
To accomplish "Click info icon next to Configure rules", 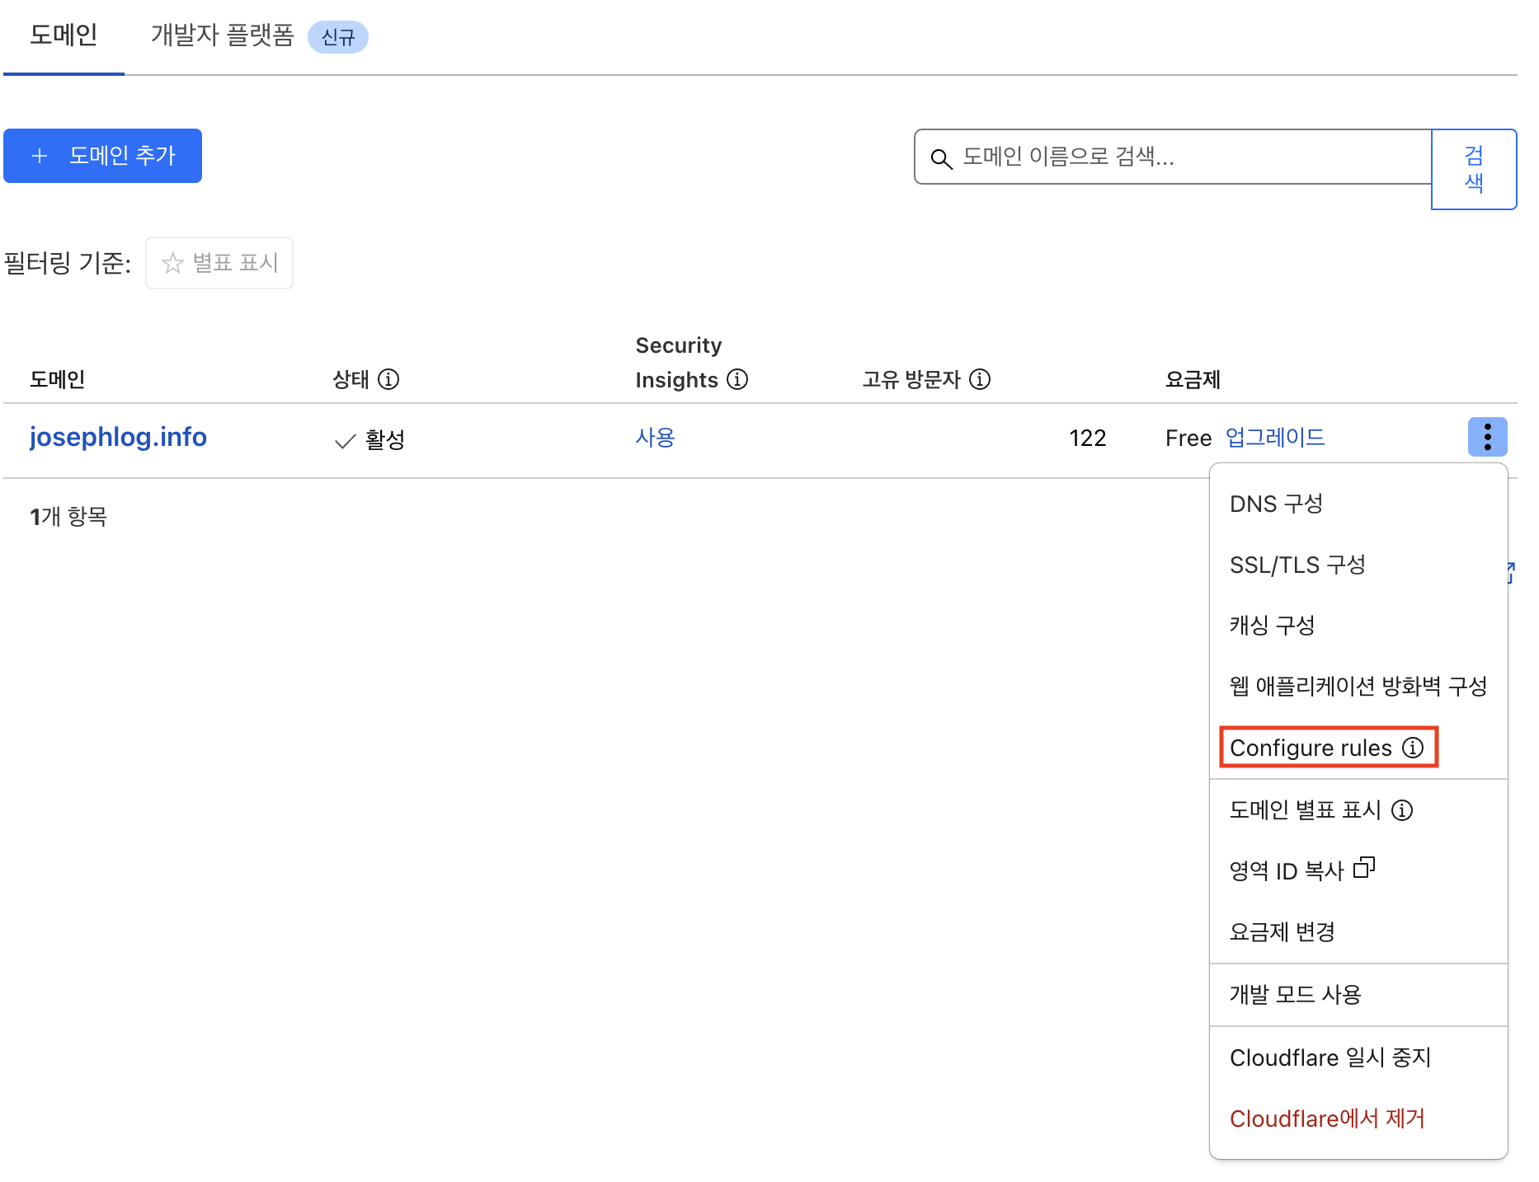I will tap(1413, 748).
